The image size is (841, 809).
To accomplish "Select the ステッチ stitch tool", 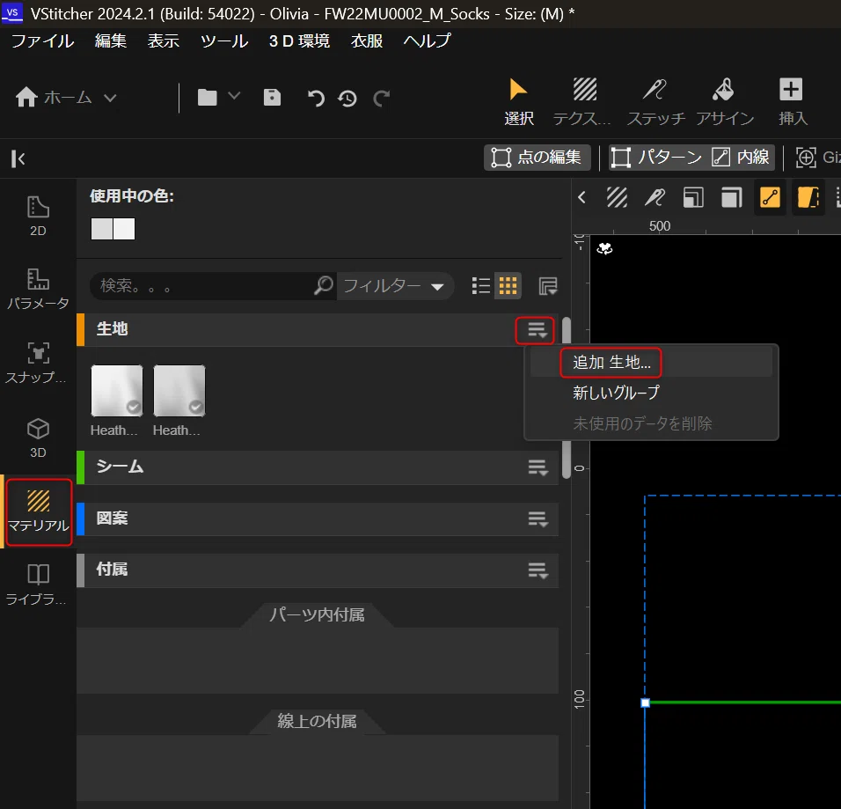I will [x=655, y=102].
